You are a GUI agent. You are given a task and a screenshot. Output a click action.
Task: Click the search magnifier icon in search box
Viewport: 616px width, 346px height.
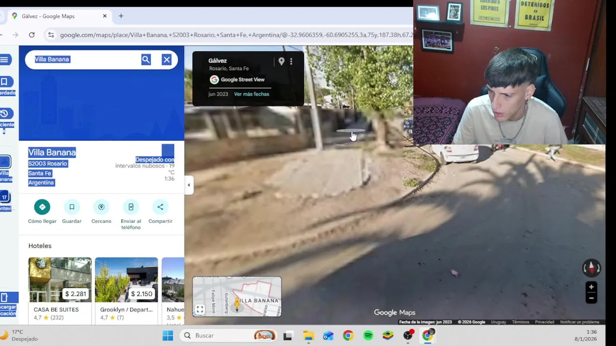pos(146,60)
